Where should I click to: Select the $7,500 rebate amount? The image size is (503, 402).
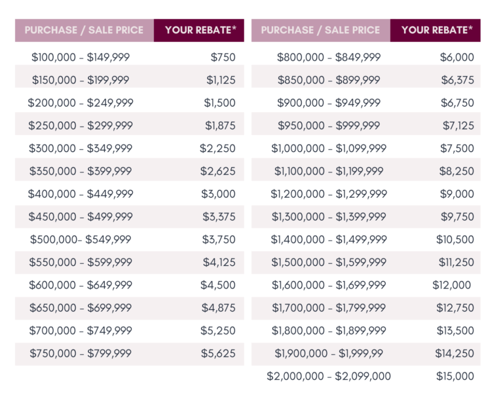pyautogui.click(x=456, y=149)
